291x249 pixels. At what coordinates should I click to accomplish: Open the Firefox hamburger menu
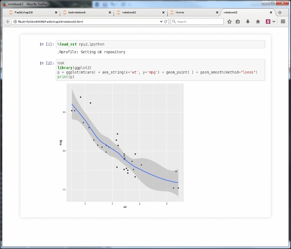point(283,22)
